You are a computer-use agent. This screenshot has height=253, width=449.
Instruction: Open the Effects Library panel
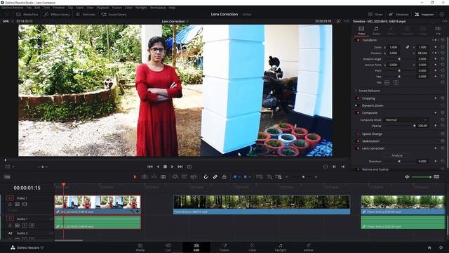[x=57, y=14]
